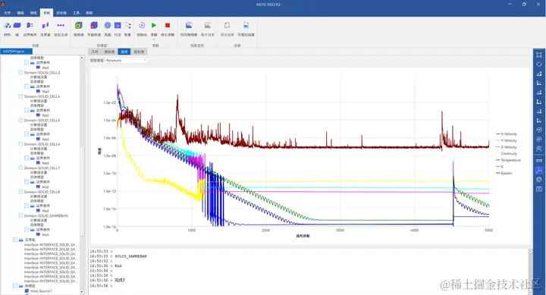Collapse the Domain-SOLID_CELL7 tree node
The height and width of the screenshot is (295, 546).
click(x=20, y=168)
